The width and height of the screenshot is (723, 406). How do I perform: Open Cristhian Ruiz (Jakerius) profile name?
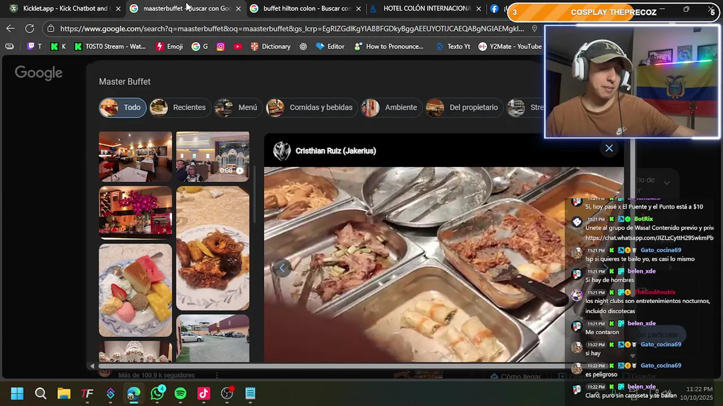pos(336,151)
